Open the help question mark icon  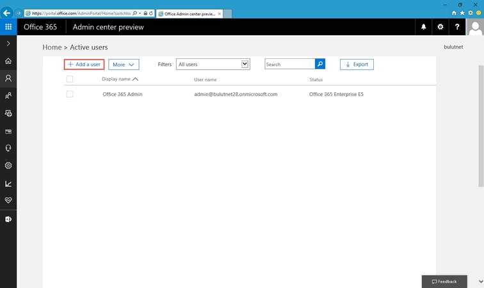click(x=457, y=27)
